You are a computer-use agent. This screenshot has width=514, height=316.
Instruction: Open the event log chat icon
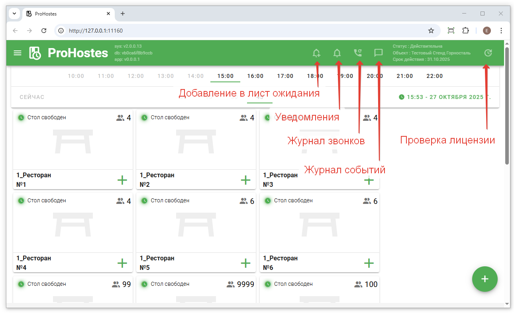click(x=379, y=53)
